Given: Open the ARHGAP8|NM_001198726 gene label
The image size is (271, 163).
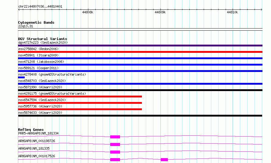Looking at the screenshot, I should click(x=37, y=141).
